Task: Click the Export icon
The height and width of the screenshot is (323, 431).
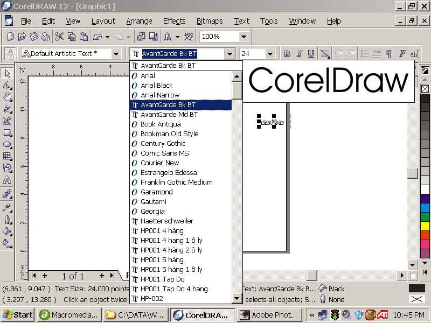Action: point(154,37)
